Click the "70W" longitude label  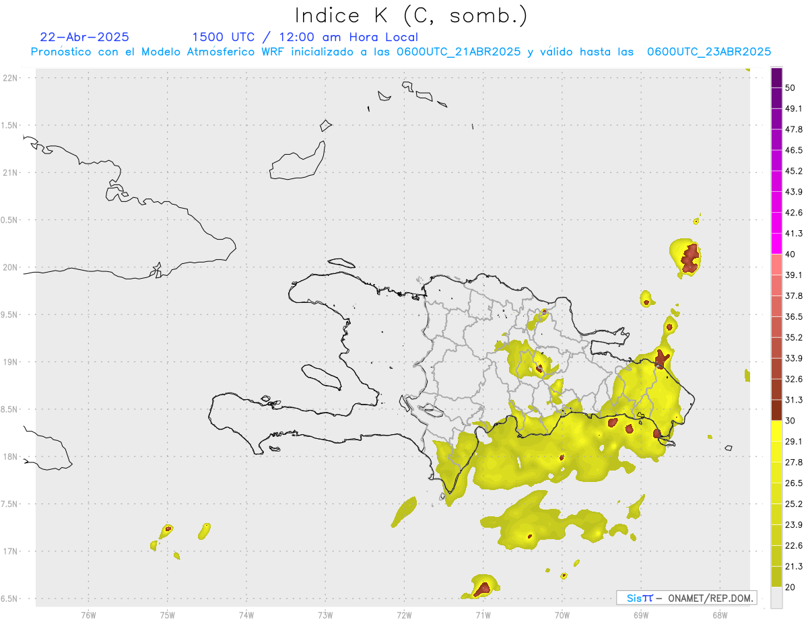pyautogui.click(x=562, y=614)
